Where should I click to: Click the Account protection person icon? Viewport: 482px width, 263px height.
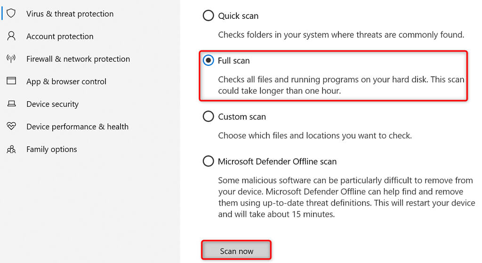11,36
